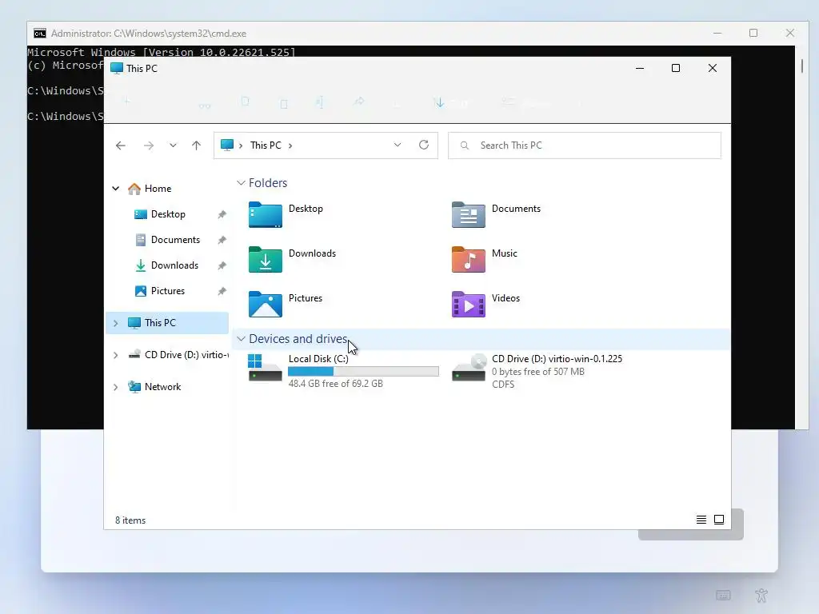This screenshot has height=614, width=819.
Task: Click the computer icon in address bar
Action: (x=226, y=146)
